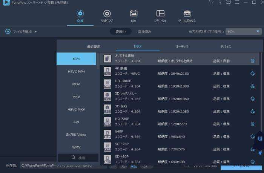Click the 4K 動画 preset icon
Image resolution: width=264 pixels, height=173 pixels.
pos(107,71)
